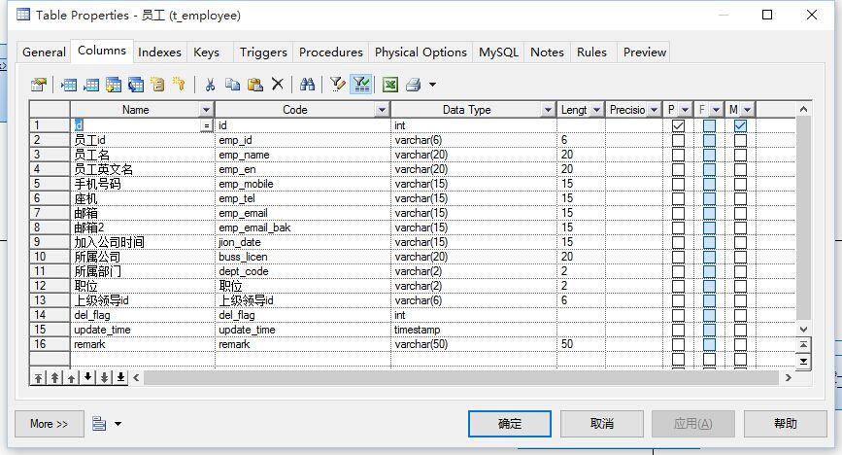Click the Replicate Columns toolbar icon

point(136,85)
